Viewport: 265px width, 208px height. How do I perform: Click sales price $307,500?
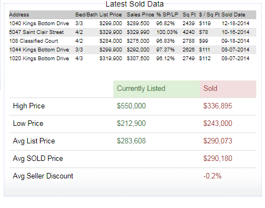pos(138,59)
